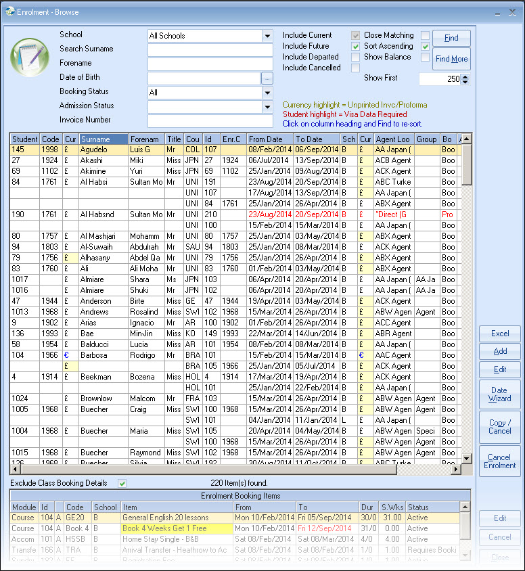Open the Admission Status dropdown
Screen dimensions: 525x571
tap(267, 107)
